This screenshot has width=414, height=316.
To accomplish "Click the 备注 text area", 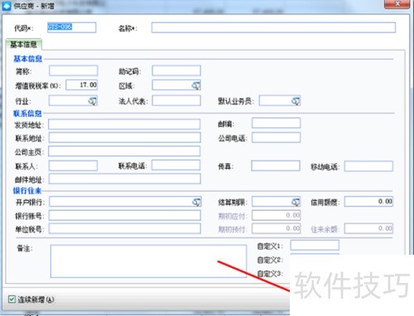I will coord(148,261).
